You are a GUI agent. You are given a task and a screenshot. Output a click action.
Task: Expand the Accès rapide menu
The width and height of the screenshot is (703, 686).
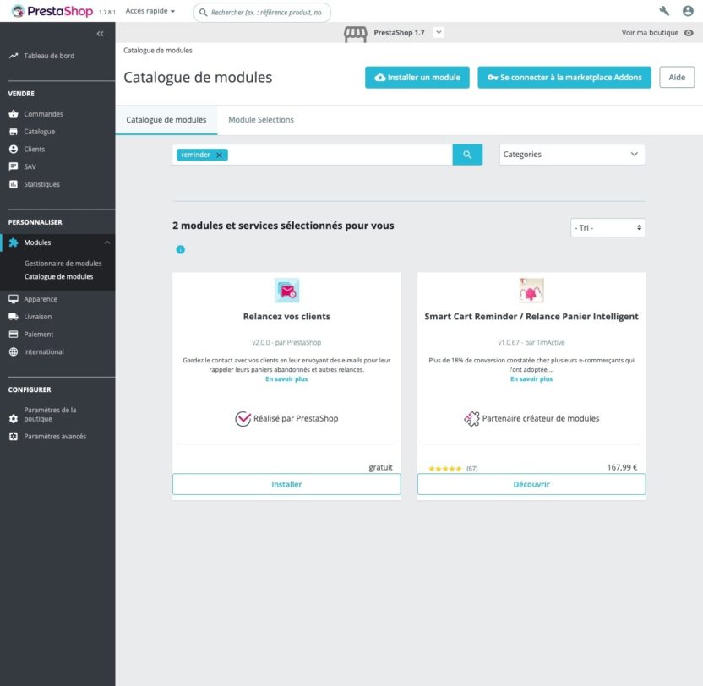(x=149, y=12)
